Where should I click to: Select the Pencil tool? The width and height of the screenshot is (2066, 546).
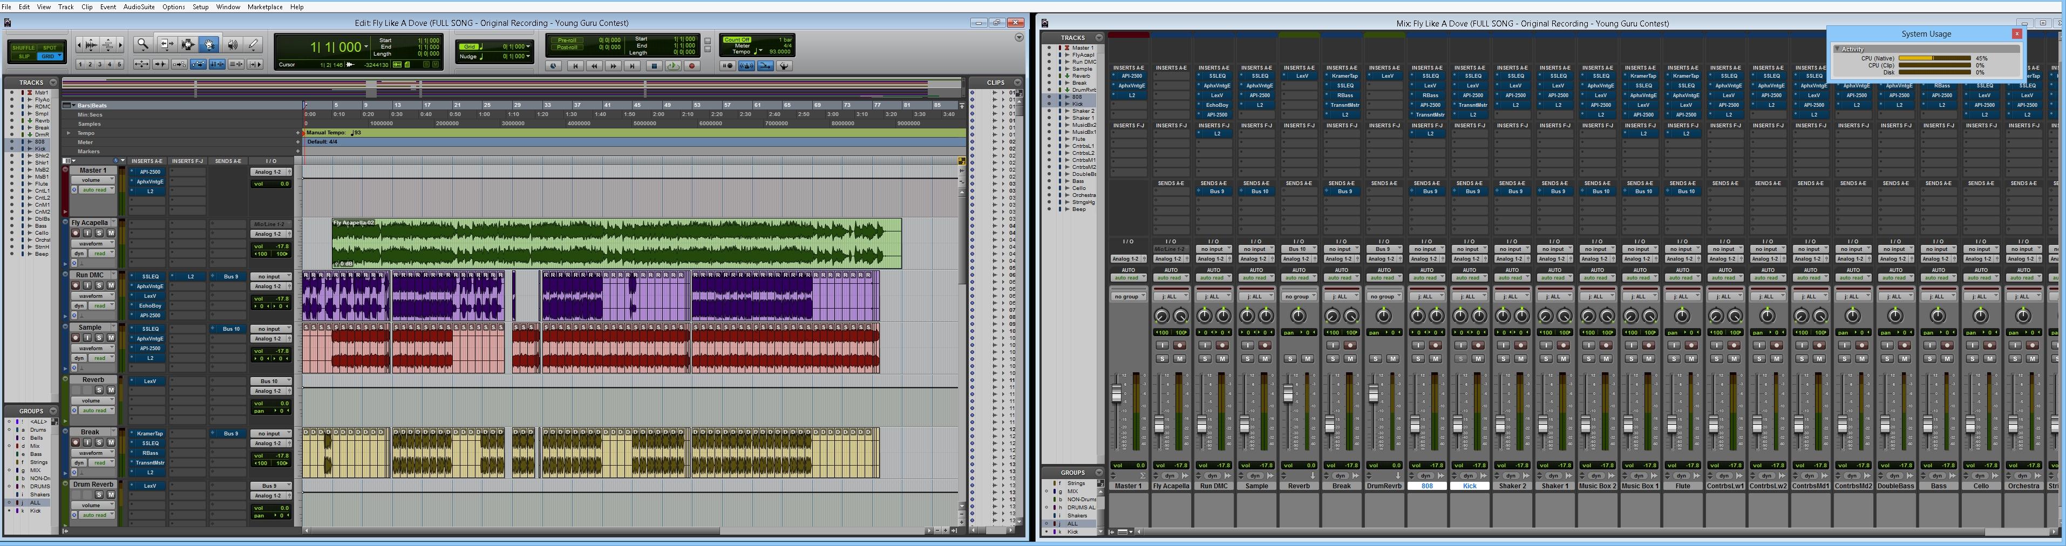tap(253, 45)
